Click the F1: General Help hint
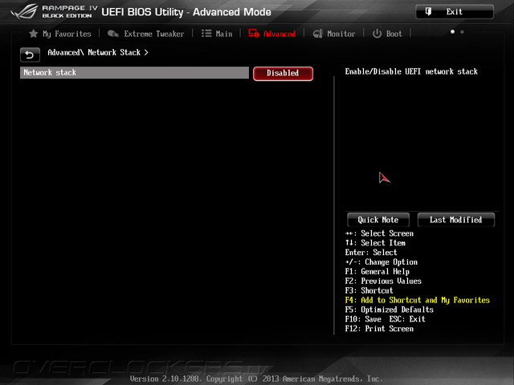 [x=377, y=272]
